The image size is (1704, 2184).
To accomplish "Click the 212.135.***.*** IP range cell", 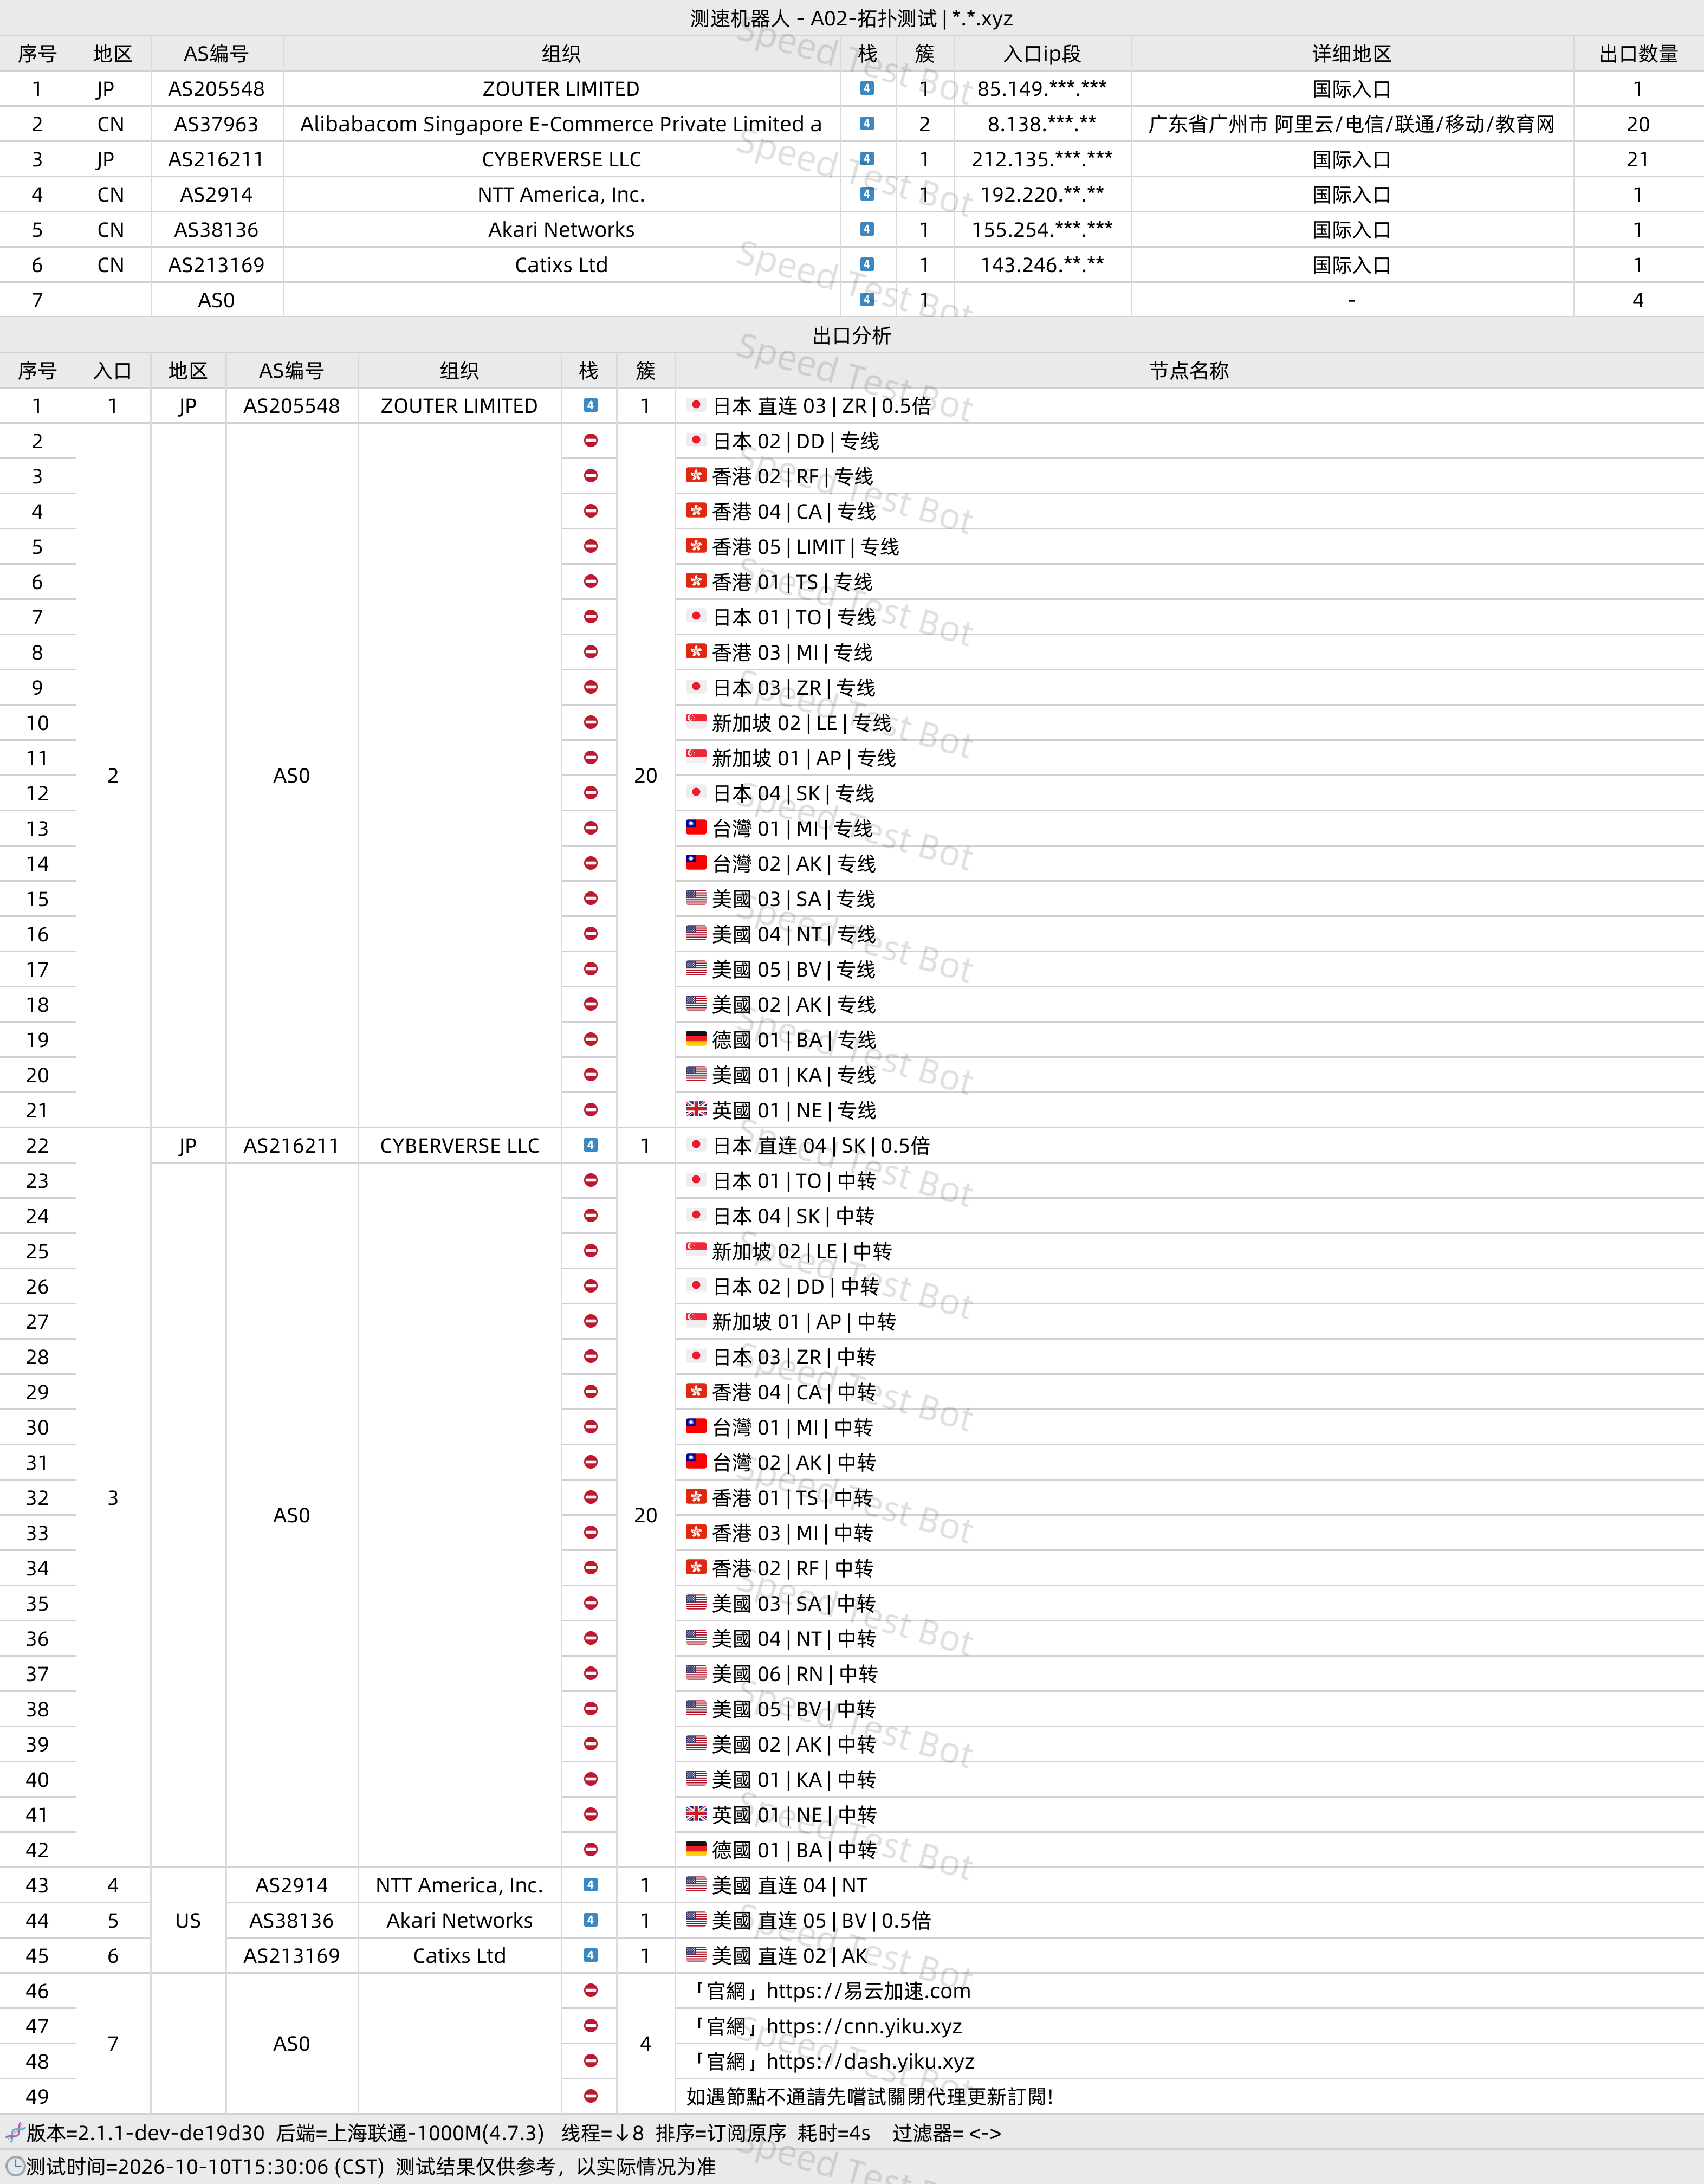I will 1042,159.
